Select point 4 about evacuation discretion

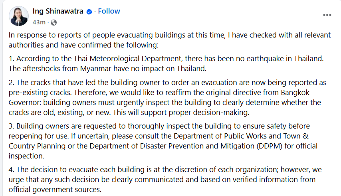(165, 179)
